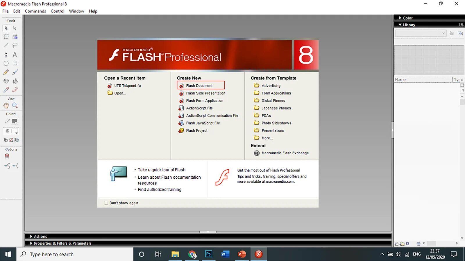Image resolution: width=465 pixels, height=261 pixels.
Task: Open the Control menu
Action: tap(58, 11)
